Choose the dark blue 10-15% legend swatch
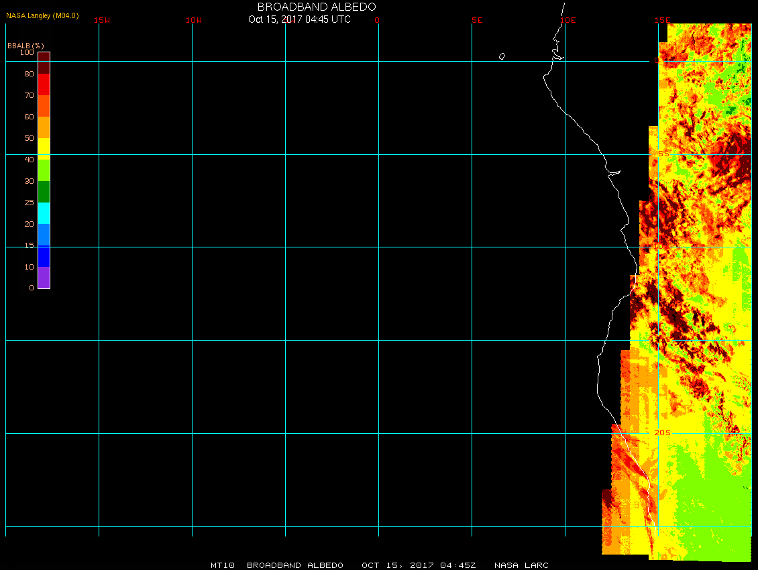The image size is (758, 570). click(x=44, y=256)
